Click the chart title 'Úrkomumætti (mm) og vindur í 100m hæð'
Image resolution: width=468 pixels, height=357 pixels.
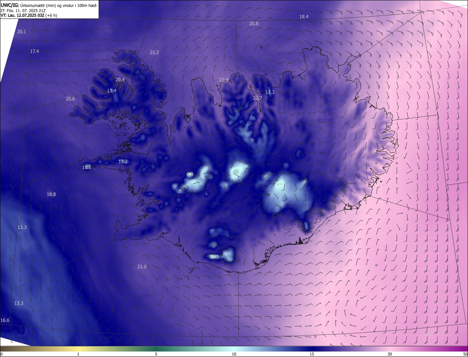click(58, 5)
